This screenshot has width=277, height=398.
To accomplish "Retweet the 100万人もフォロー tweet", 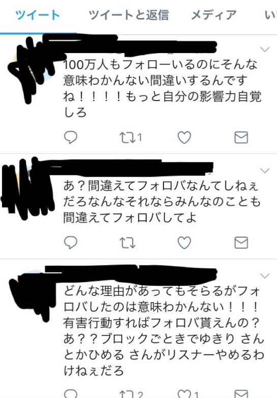I will 127,137.
